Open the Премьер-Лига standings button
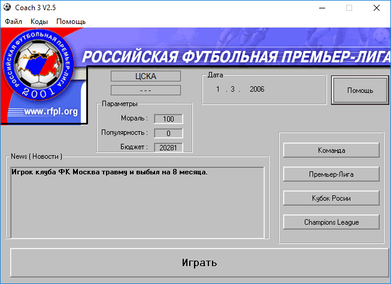391x284 pixels. (x=331, y=174)
